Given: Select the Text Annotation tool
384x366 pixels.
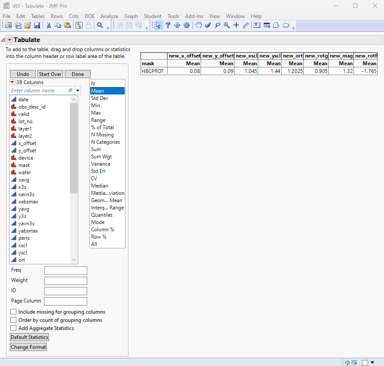Looking at the screenshot, I should (x=257, y=25).
